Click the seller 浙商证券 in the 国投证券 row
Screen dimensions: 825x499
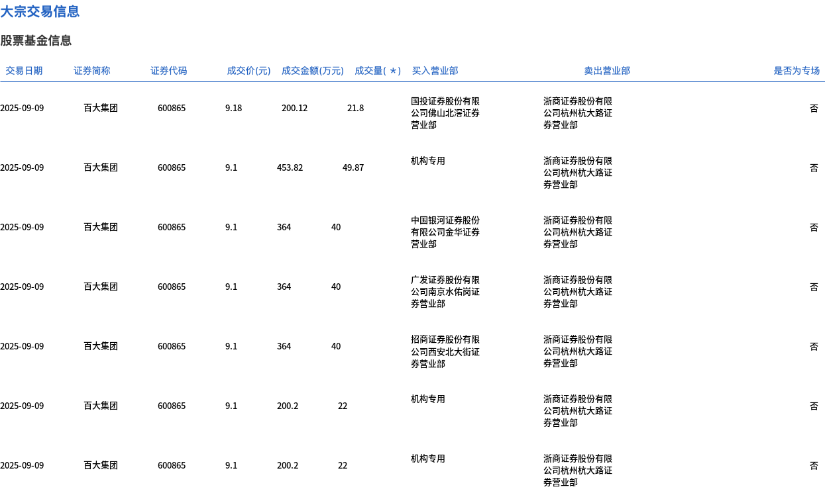(x=578, y=113)
